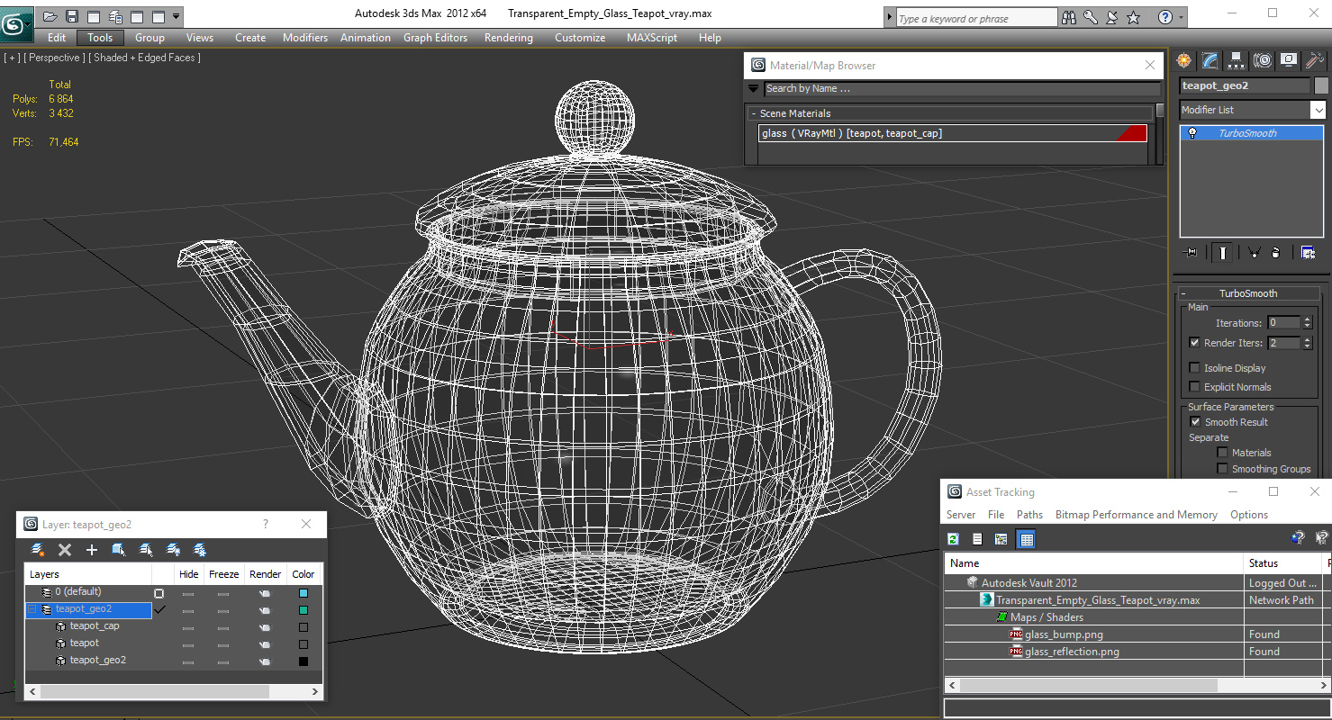Collapse the Scene Materials group
The width and height of the screenshot is (1332, 720).
coord(754,113)
